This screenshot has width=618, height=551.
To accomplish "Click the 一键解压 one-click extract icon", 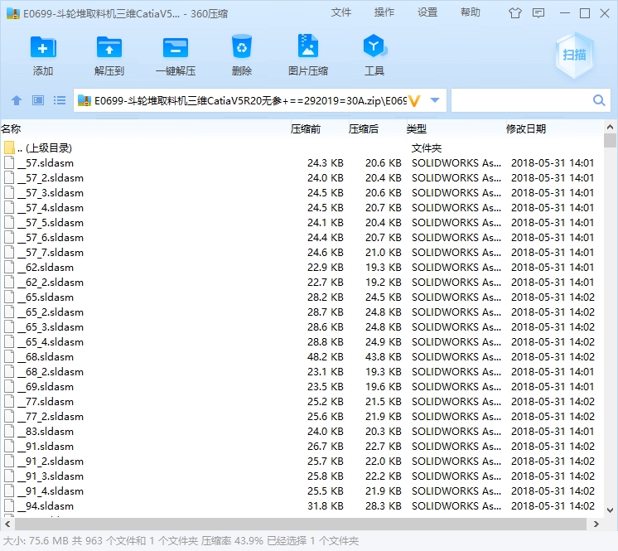I will click(x=176, y=48).
